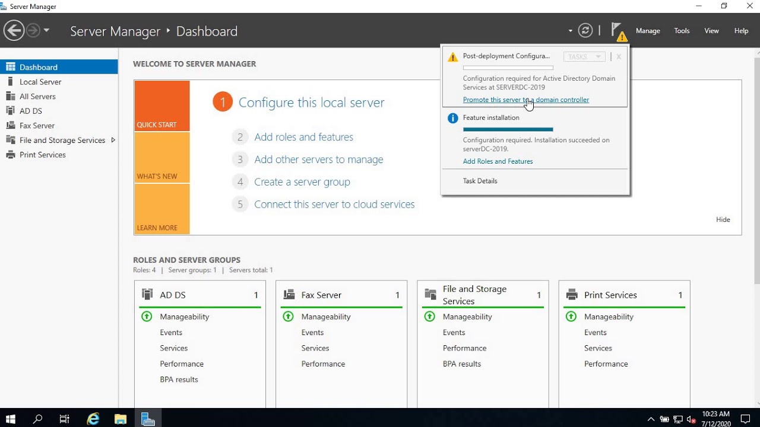Screen dimensions: 760x427
Task: Open File Explorer from taskbar
Action: [x=121, y=419]
